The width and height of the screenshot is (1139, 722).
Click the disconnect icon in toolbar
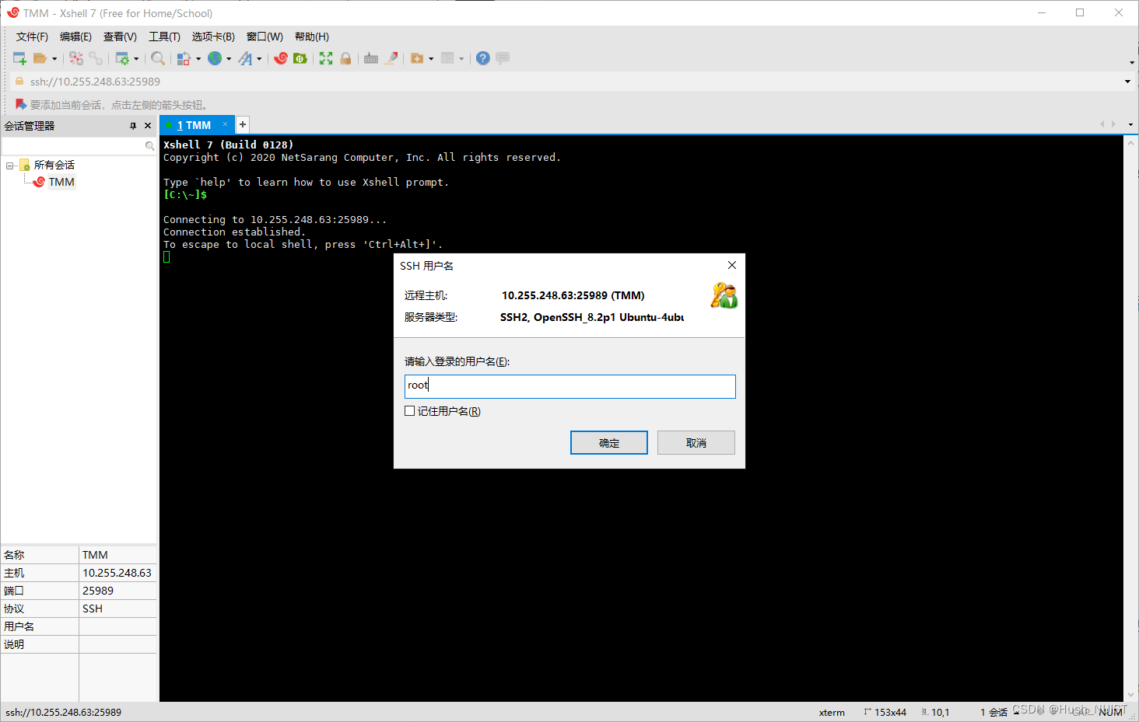(x=75, y=58)
